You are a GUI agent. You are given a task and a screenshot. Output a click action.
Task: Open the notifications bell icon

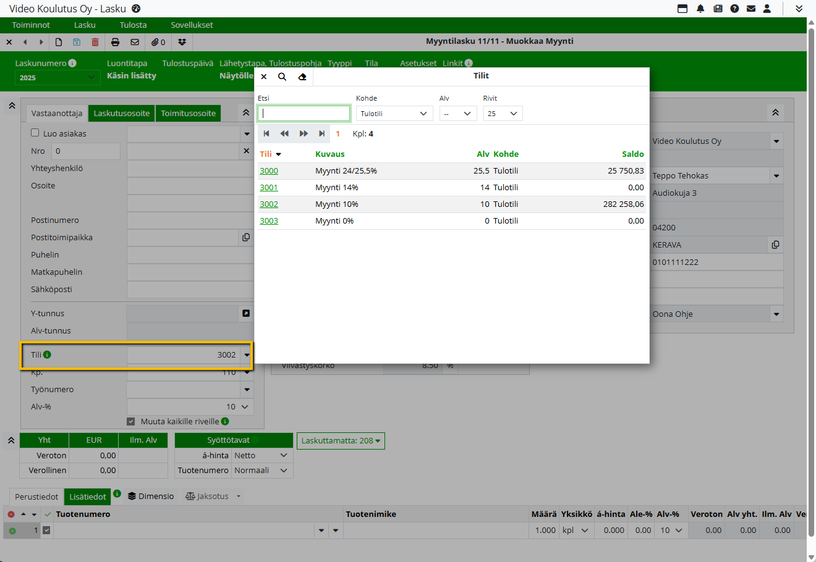pos(700,9)
